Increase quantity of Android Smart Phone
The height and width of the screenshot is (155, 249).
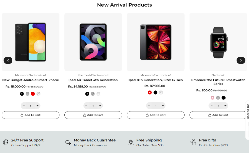point(38,106)
